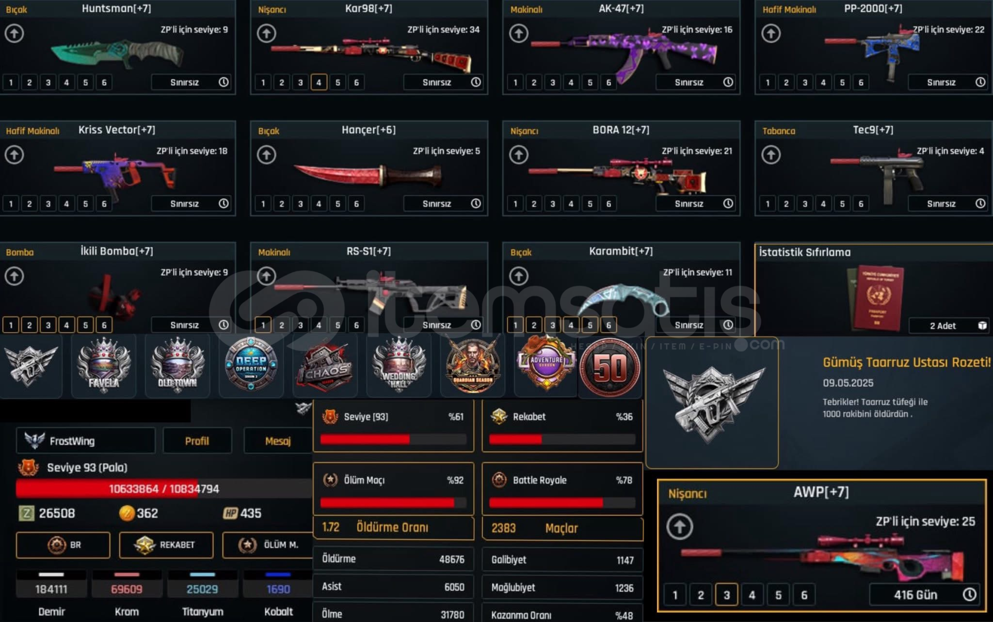This screenshot has height=622, width=993.
Task: Click the upgrade arrow on Huntsman knife
Action: point(14,33)
